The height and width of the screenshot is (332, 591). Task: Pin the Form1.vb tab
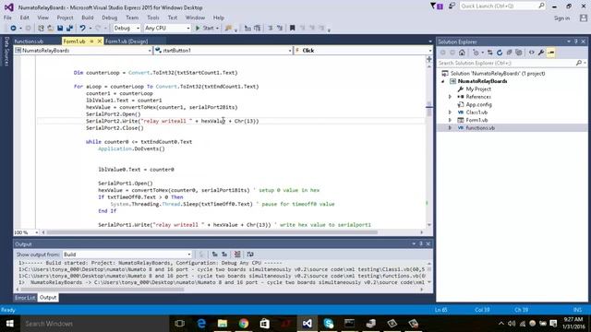(91, 41)
